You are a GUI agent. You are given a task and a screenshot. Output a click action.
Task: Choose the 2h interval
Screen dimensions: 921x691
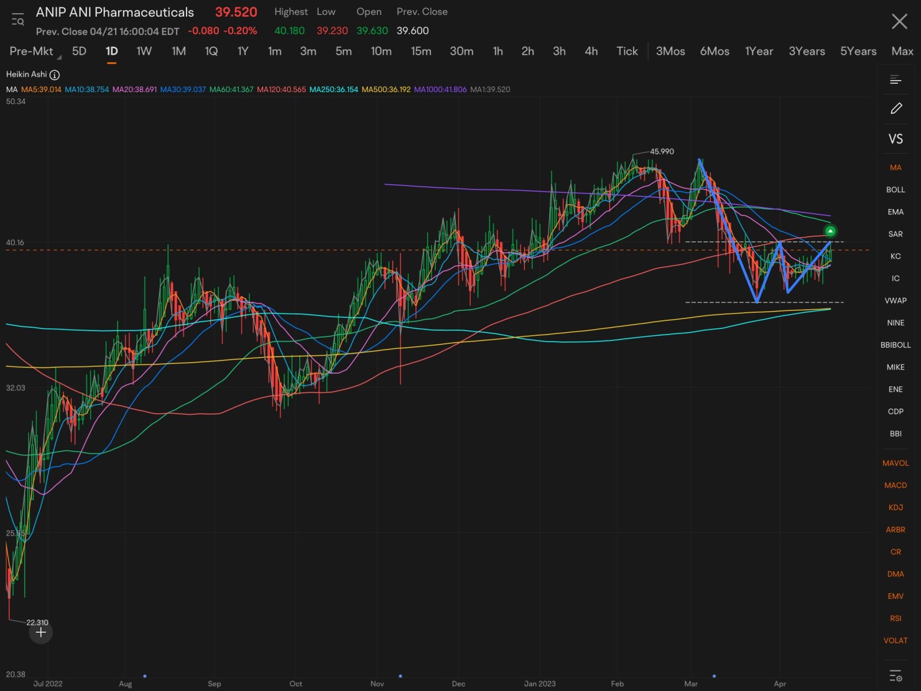[x=528, y=51]
